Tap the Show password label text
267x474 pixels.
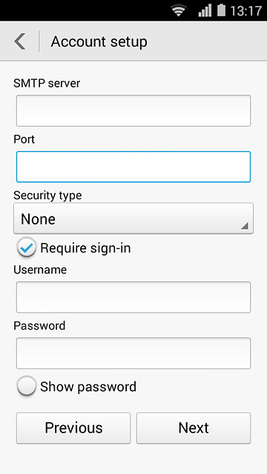(88, 387)
